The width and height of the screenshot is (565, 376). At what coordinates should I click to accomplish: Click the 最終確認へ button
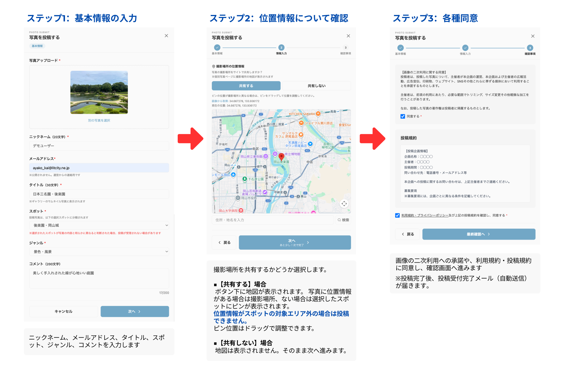point(479,234)
